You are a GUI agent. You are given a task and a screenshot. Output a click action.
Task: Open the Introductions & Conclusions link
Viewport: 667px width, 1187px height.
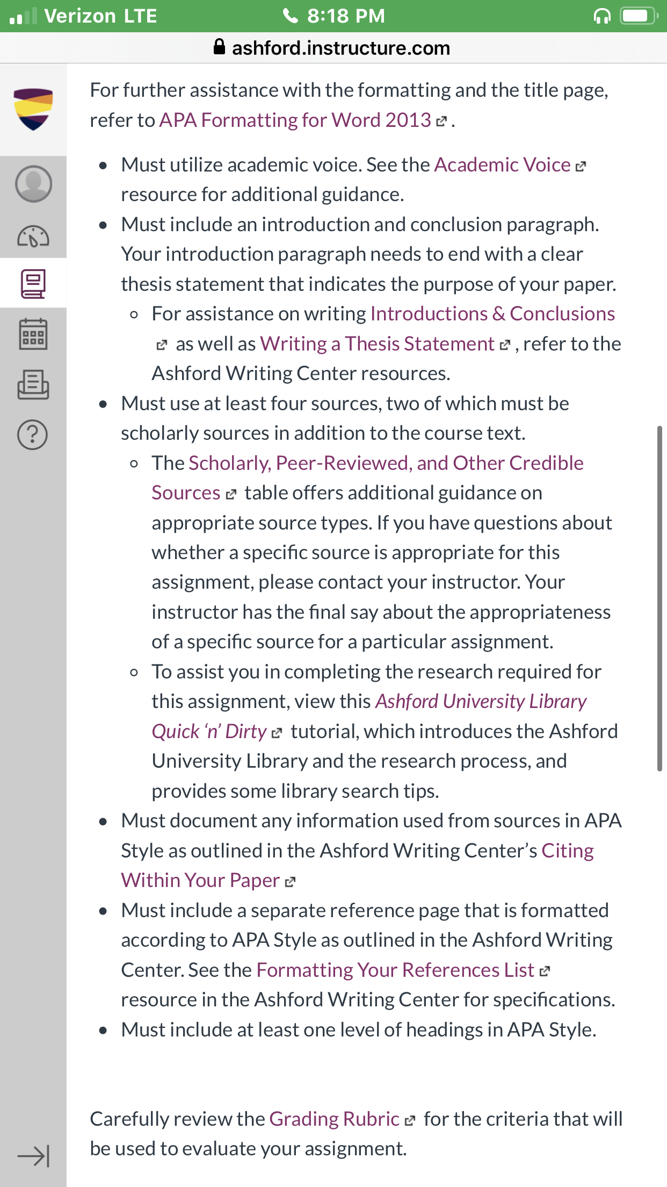click(492, 313)
